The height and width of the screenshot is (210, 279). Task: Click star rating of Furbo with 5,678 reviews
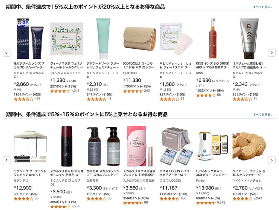coord(206,203)
